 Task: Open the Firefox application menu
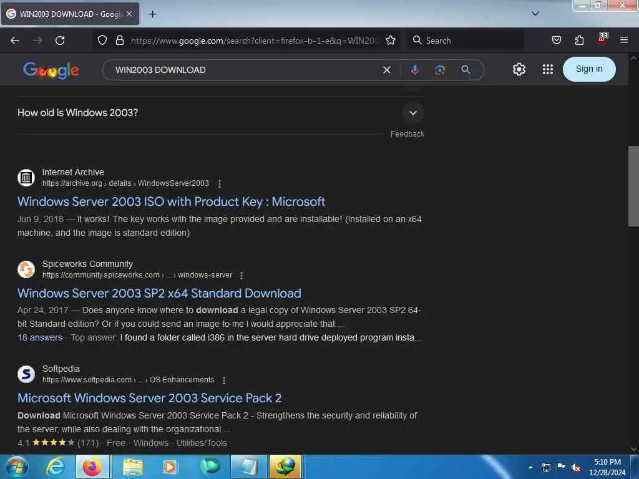click(x=623, y=40)
